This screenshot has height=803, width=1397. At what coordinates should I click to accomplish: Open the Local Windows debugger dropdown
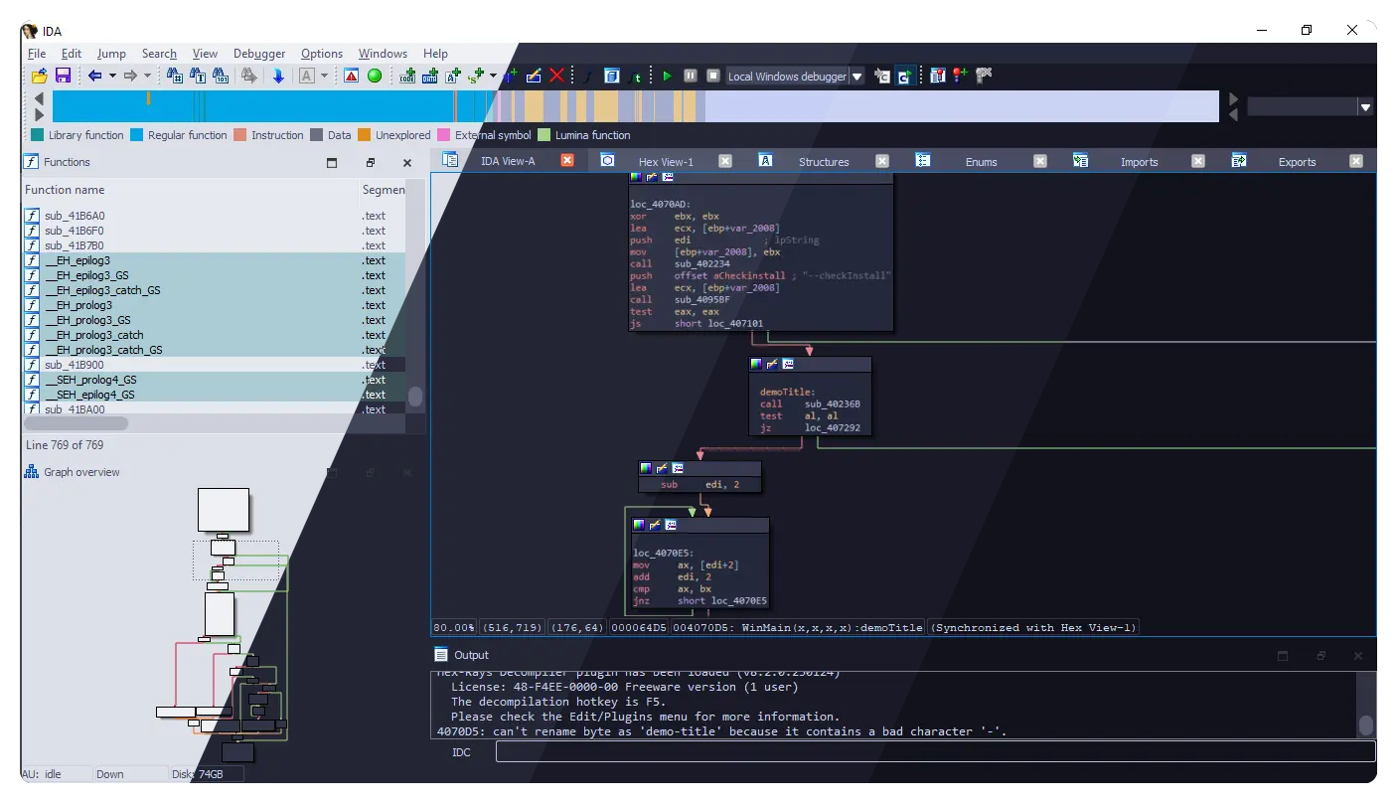[x=856, y=77]
